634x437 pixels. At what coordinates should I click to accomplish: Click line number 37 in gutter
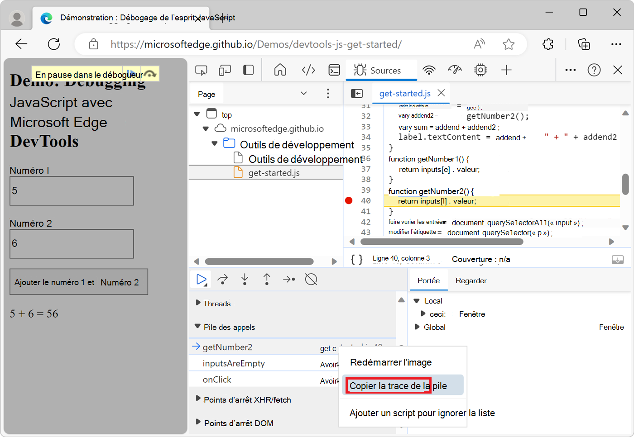[366, 169]
